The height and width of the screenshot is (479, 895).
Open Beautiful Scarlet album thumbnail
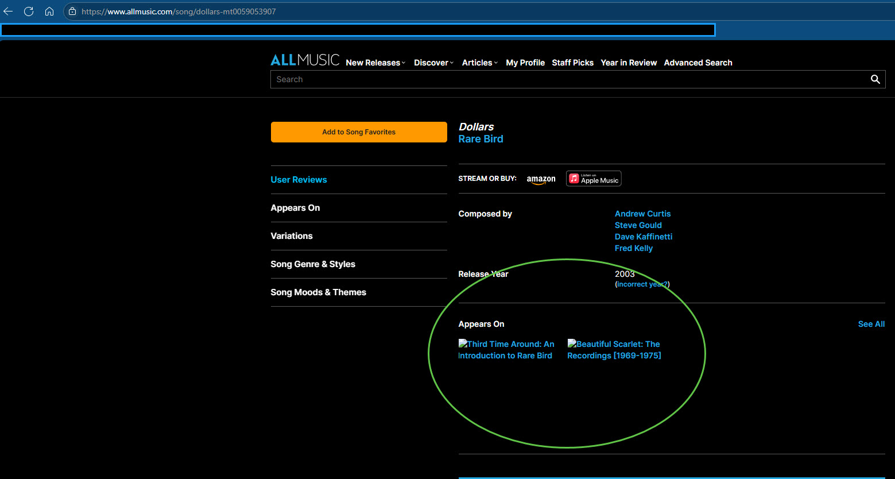coord(614,350)
